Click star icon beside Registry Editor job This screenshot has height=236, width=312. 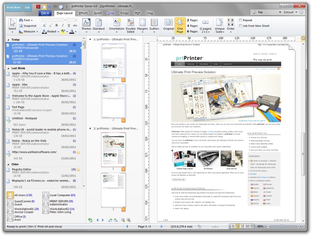click(x=78, y=169)
